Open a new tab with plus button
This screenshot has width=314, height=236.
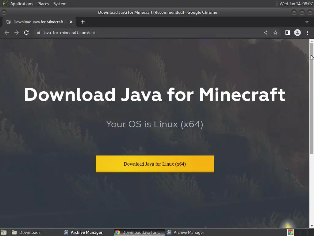click(x=83, y=22)
